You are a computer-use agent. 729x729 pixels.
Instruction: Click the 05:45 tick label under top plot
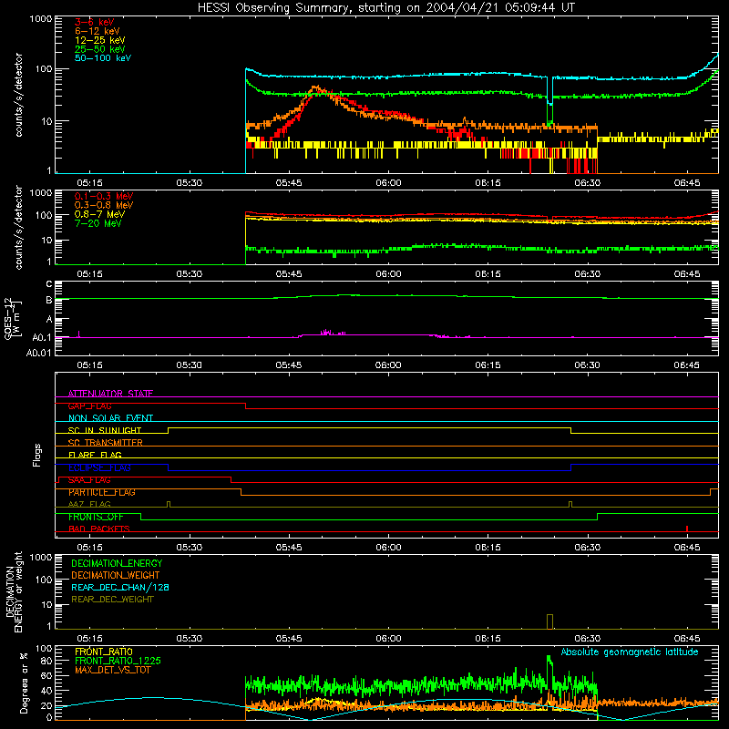(x=289, y=183)
